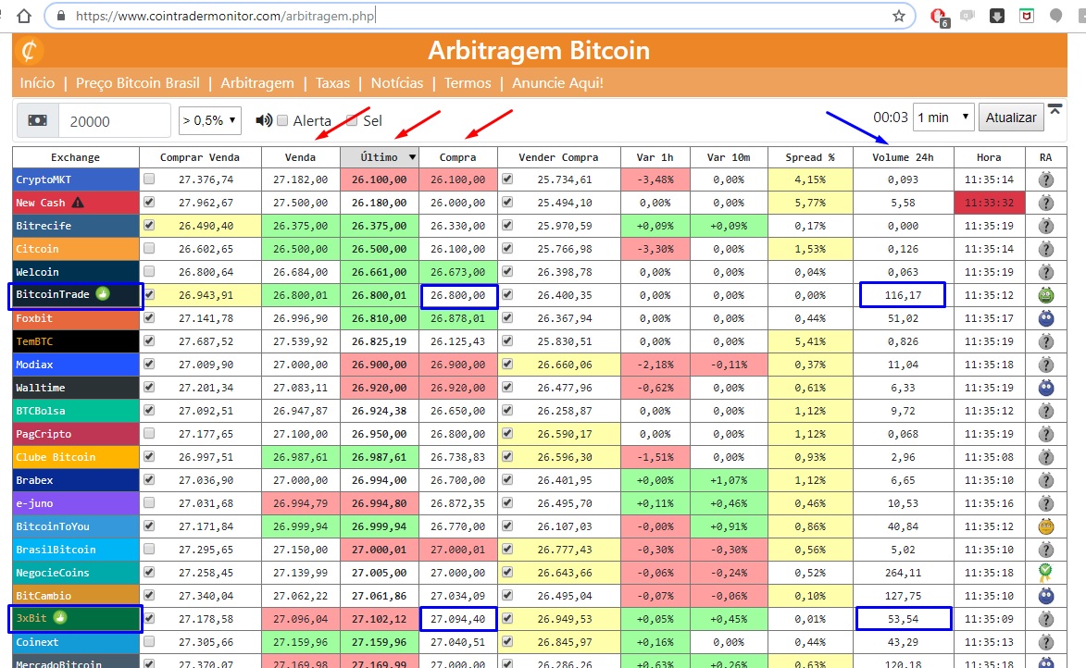Bookmark this page with the star icon
Viewport: 1086px width, 668px height.
click(x=899, y=16)
